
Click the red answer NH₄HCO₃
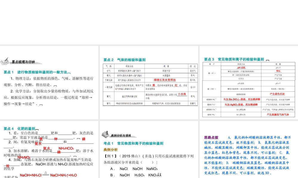[66, 148]
